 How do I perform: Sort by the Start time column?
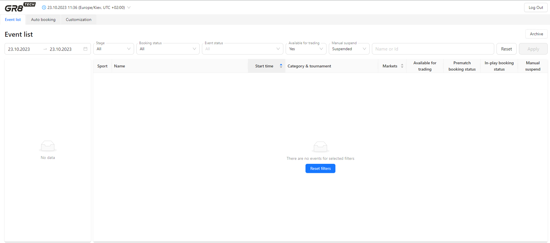(267, 66)
